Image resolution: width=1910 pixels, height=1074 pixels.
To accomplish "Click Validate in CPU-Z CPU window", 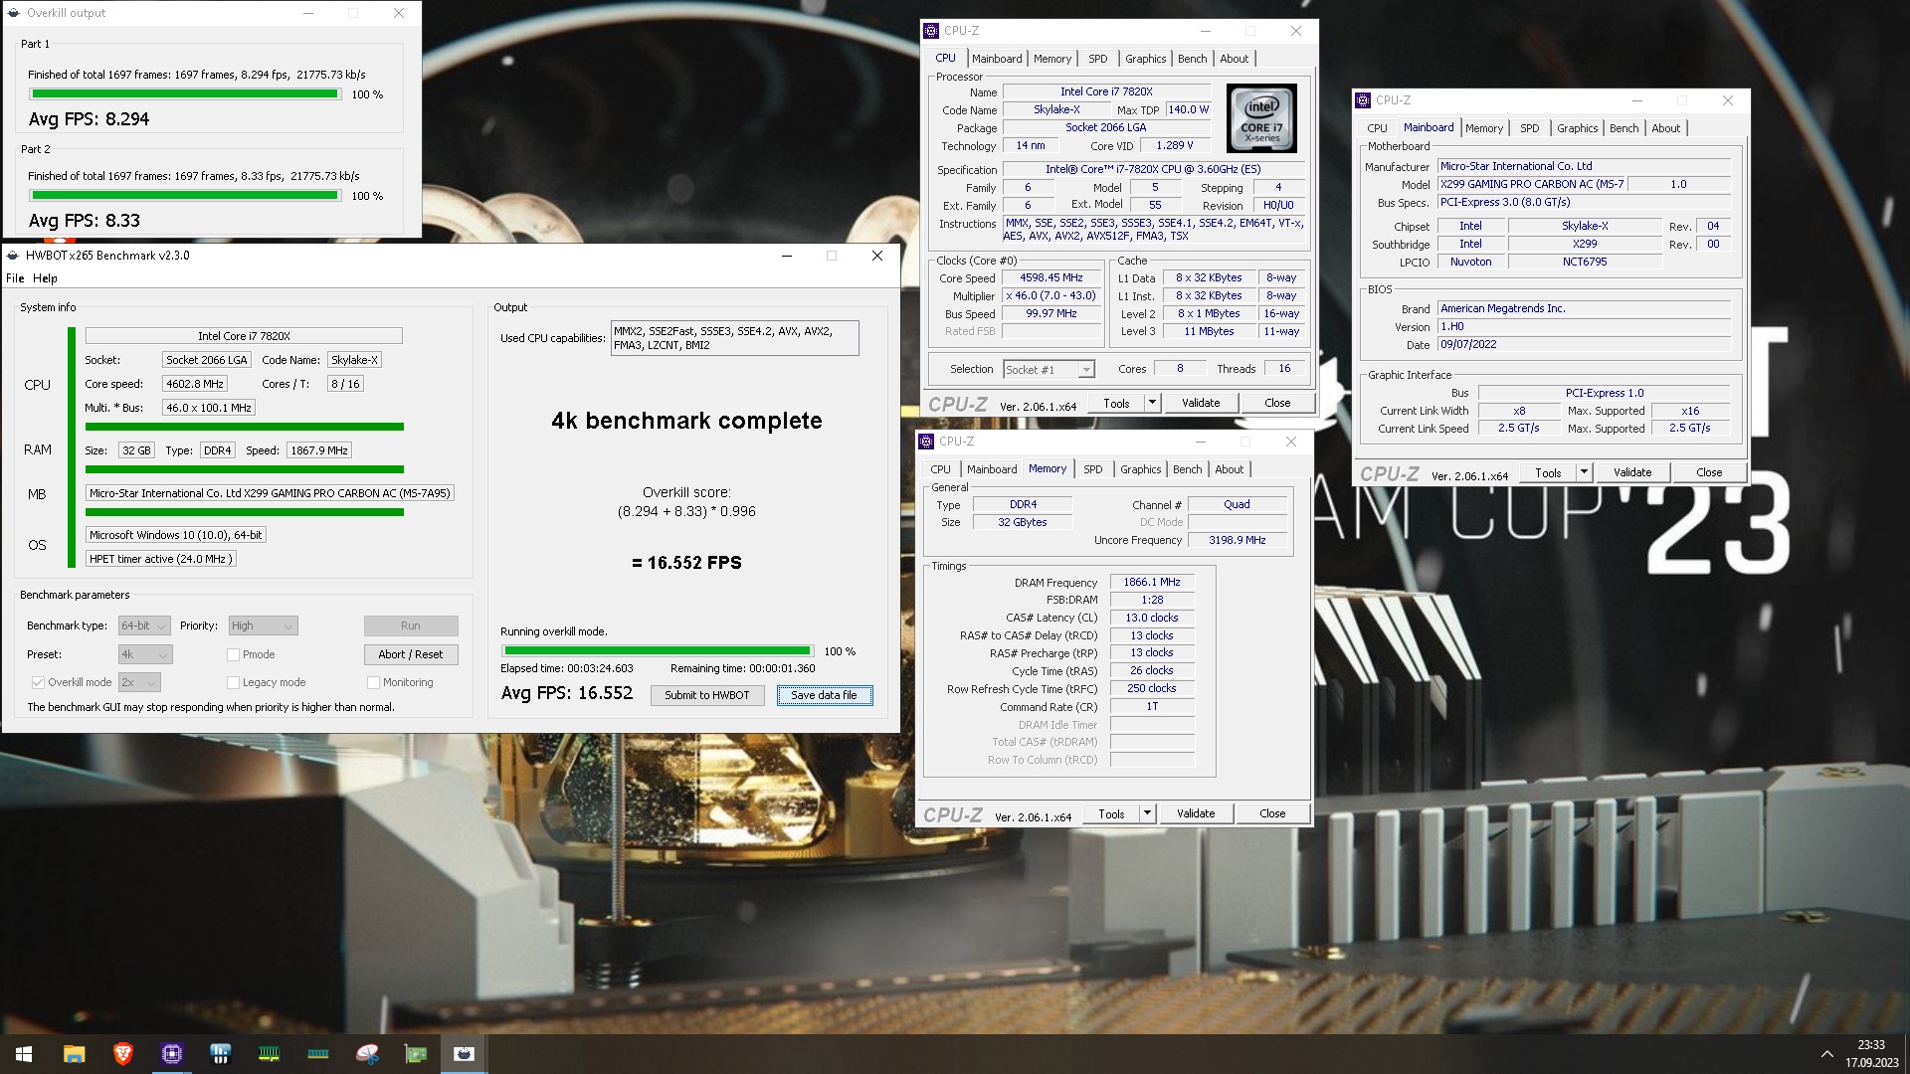I will (x=1201, y=403).
